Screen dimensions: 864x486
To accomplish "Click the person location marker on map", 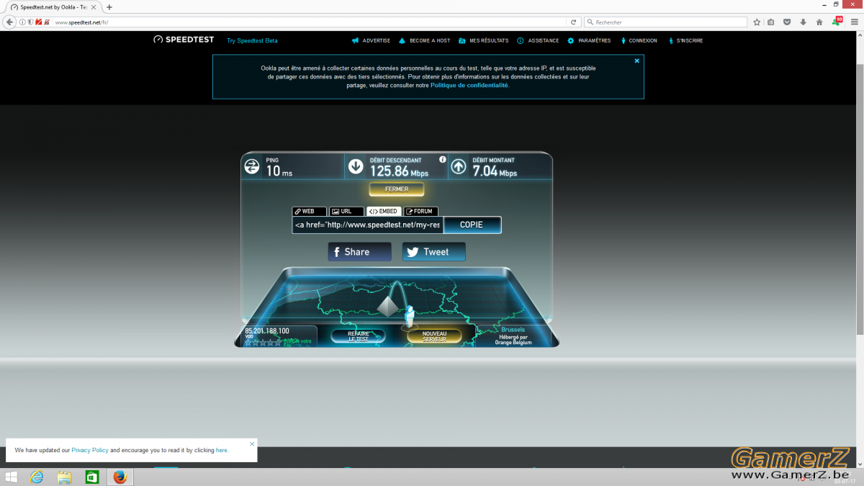I will click(410, 316).
